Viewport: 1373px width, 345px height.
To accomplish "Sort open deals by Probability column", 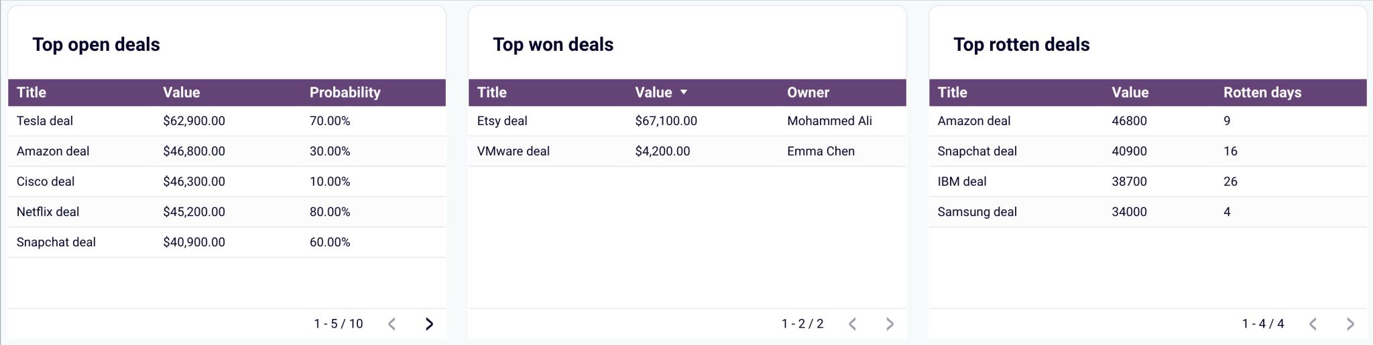I will tap(345, 92).
